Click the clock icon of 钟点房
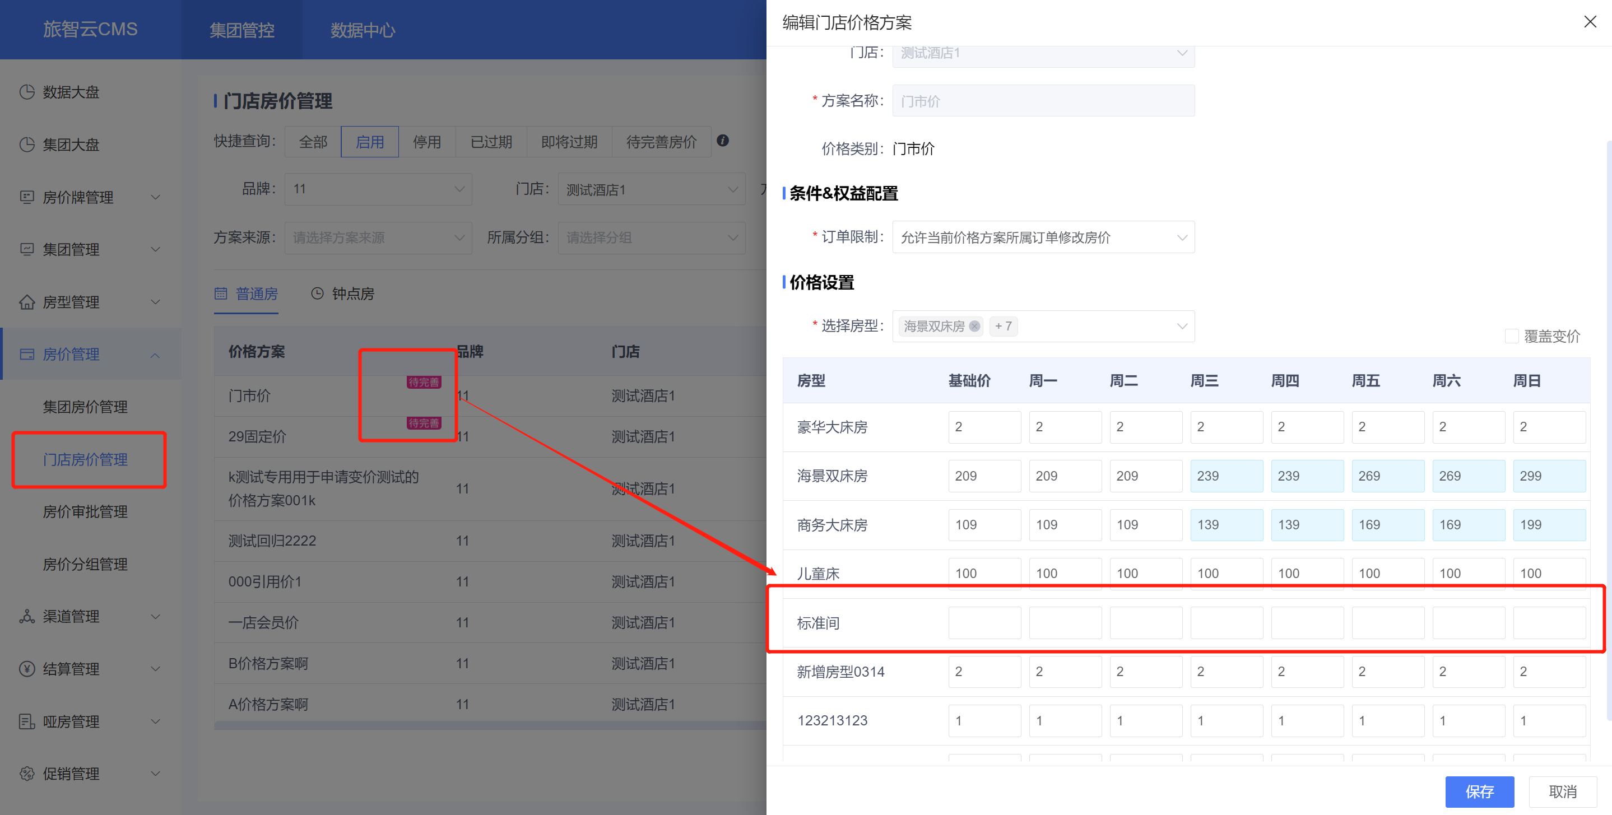This screenshot has height=815, width=1612. (x=317, y=294)
